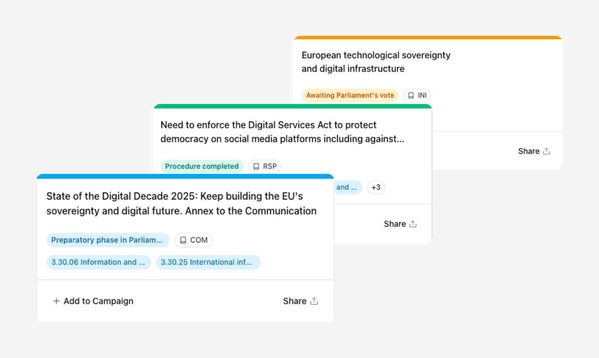Open European technological sovereignty and digital infrastructure title
599x358 pixels.
(376, 62)
